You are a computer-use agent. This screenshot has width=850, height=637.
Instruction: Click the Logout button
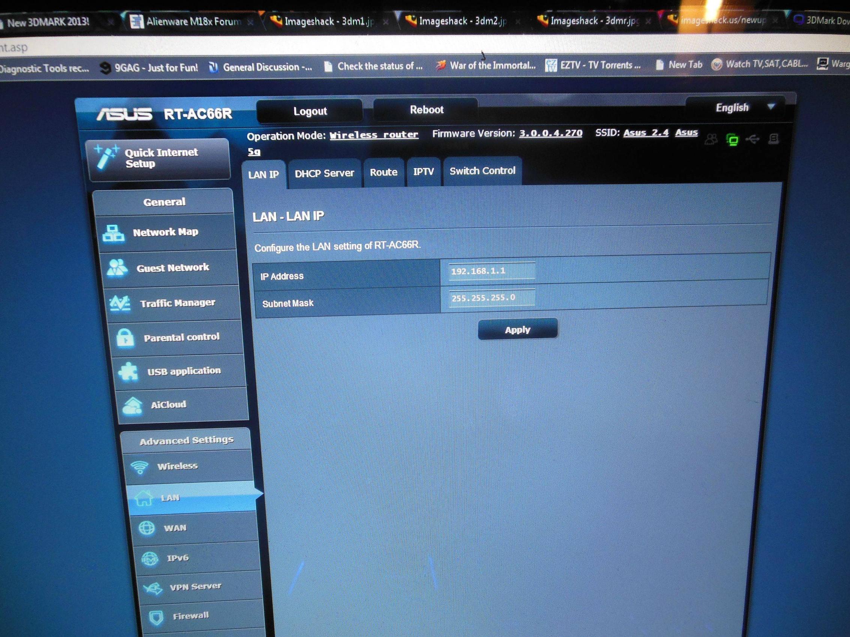point(310,111)
